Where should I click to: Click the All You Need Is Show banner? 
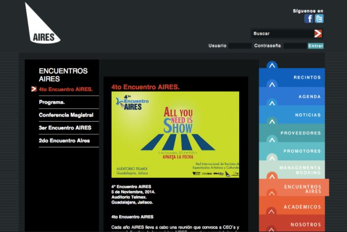click(x=175, y=134)
